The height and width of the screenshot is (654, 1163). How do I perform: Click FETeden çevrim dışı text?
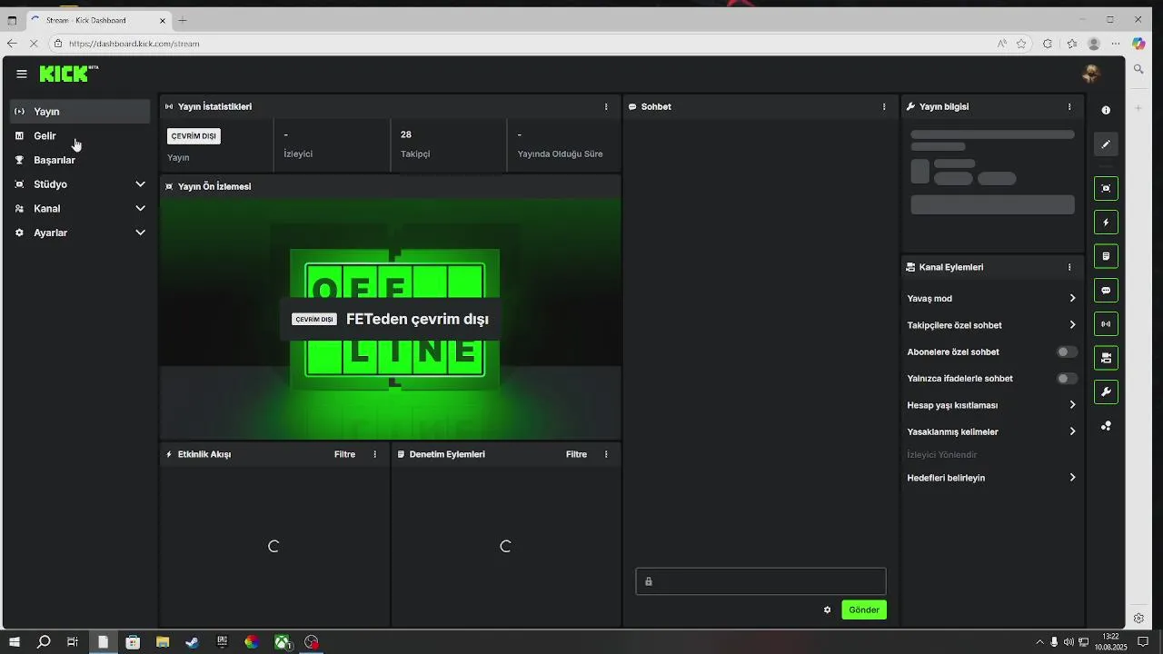417,319
